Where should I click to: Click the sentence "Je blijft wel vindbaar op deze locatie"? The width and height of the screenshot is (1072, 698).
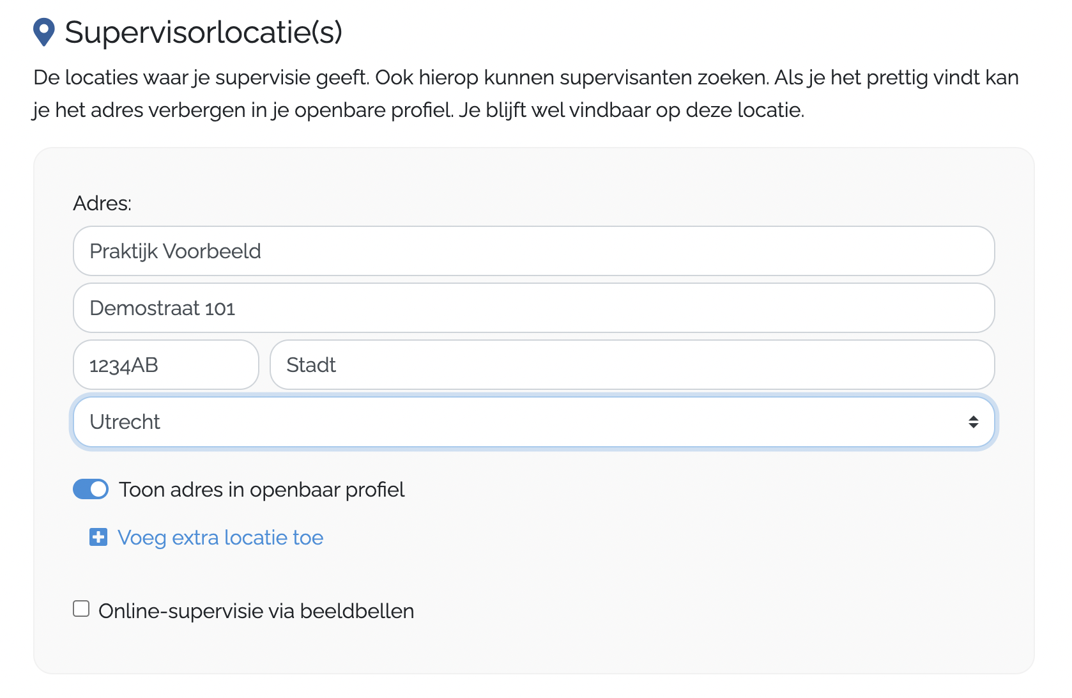[x=631, y=110]
